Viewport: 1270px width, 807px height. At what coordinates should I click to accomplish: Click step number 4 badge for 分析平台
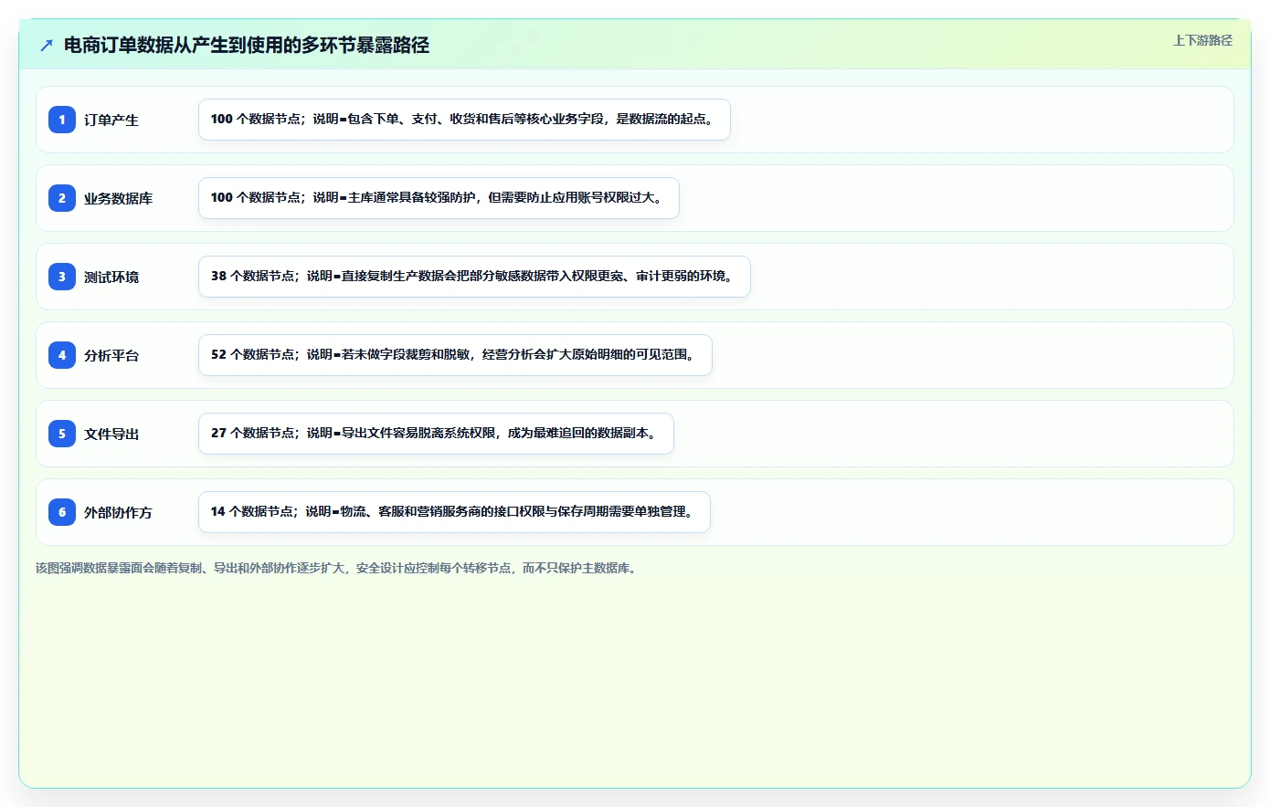pyautogui.click(x=62, y=355)
